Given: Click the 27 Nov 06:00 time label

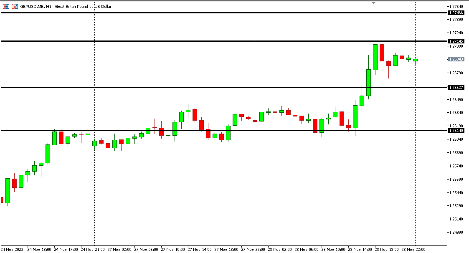Looking at the screenshot, I should coord(146,249).
